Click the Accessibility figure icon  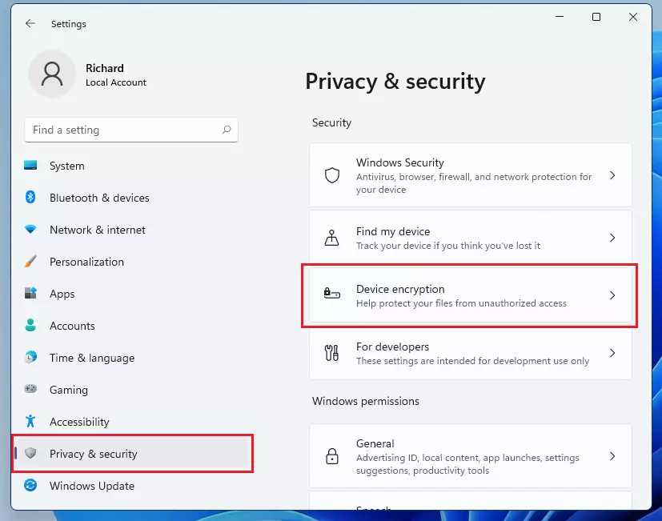point(30,421)
